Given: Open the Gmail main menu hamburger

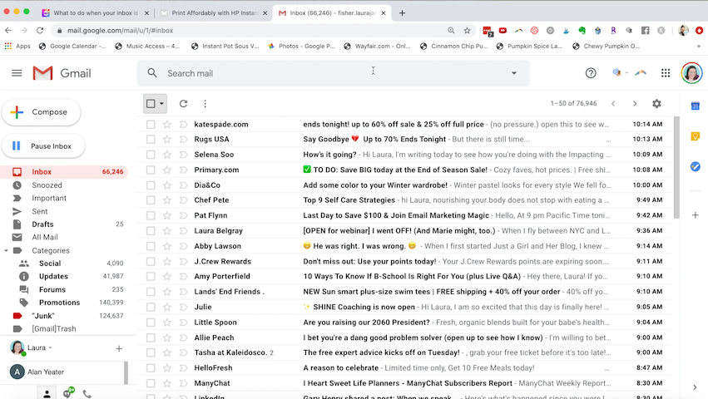Looking at the screenshot, I should pos(17,73).
